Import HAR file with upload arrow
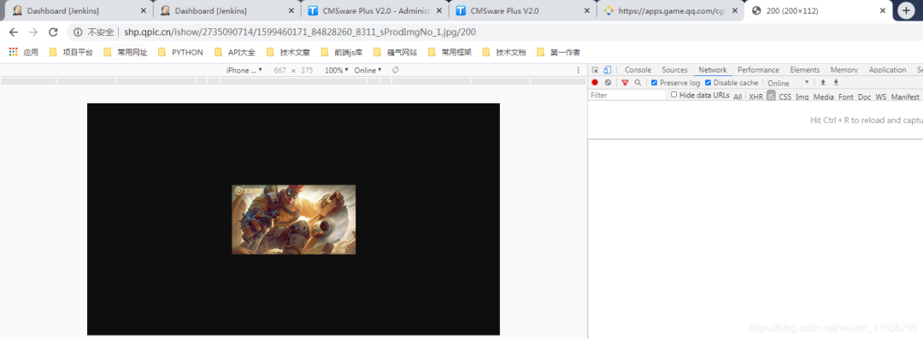The image size is (923, 339). pyautogui.click(x=823, y=82)
